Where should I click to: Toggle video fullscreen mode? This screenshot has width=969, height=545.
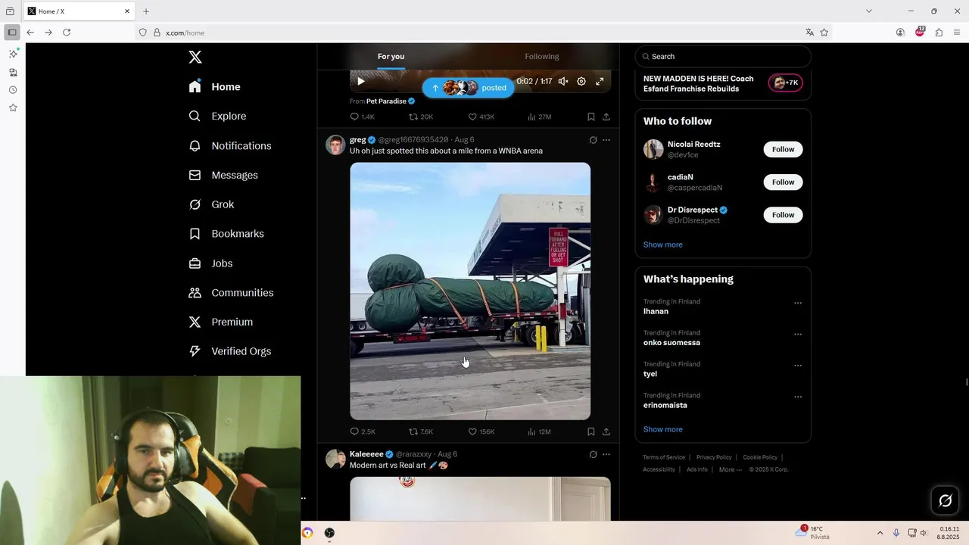click(600, 81)
